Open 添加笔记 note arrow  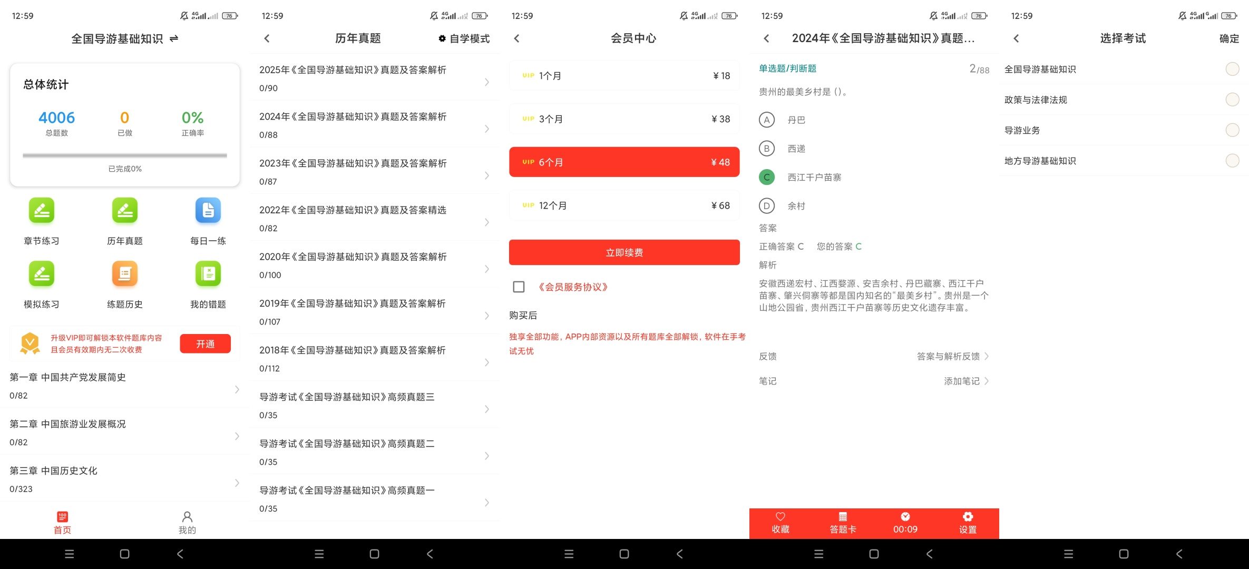[987, 381]
